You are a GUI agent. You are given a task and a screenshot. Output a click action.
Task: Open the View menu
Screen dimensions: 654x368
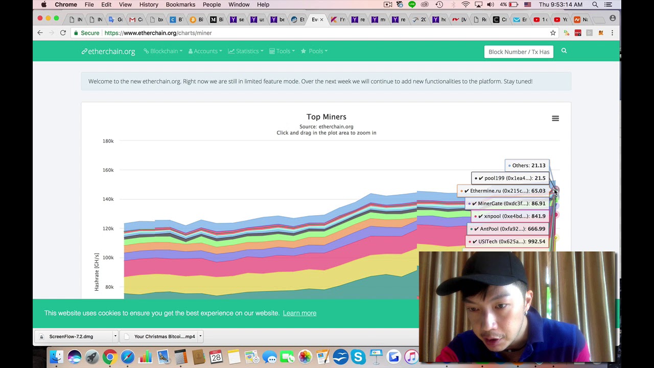pyautogui.click(x=125, y=5)
